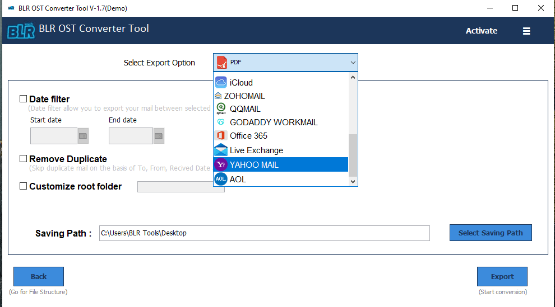Click dropdown list scroll up arrow
555x307 pixels.
pyautogui.click(x=353, y=77)
